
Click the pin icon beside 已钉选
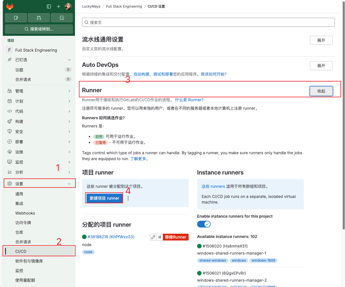pos(10,60)
